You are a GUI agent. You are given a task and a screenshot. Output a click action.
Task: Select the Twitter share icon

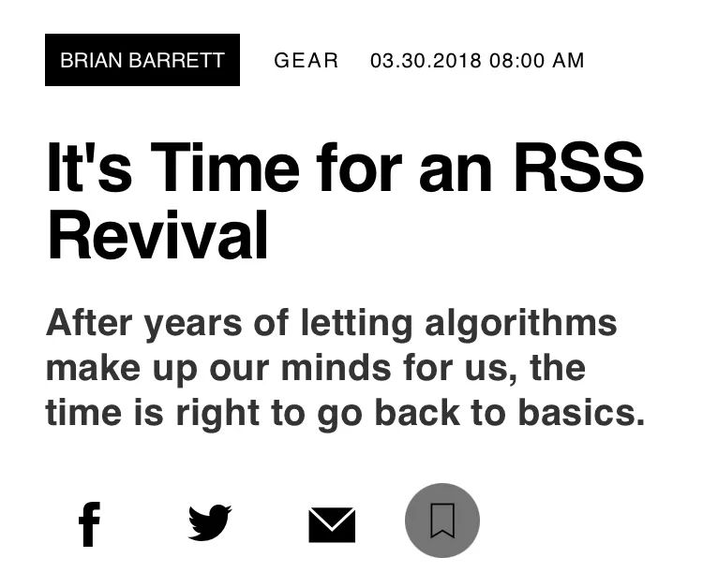pos(210,522)
